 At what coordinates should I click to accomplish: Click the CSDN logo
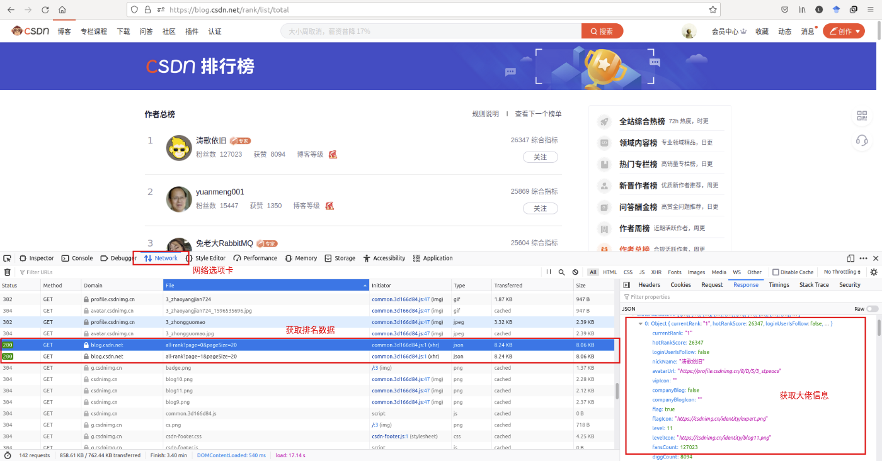pos(30,31)
